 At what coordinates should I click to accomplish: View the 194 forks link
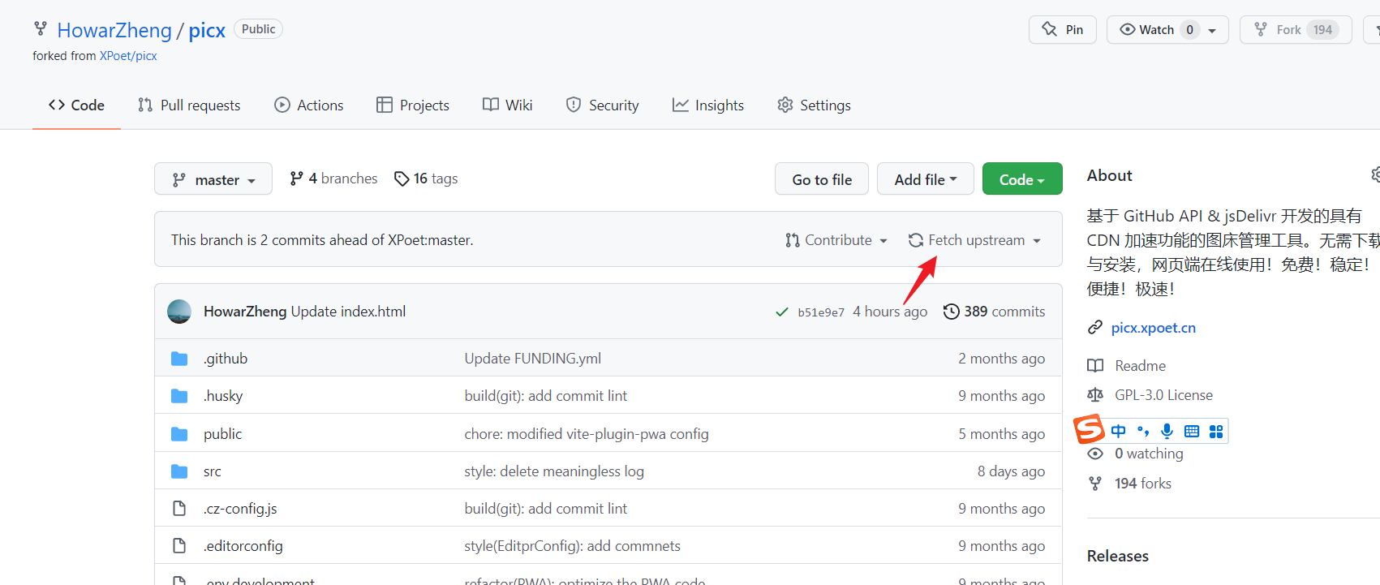[x=1143, y=484]
